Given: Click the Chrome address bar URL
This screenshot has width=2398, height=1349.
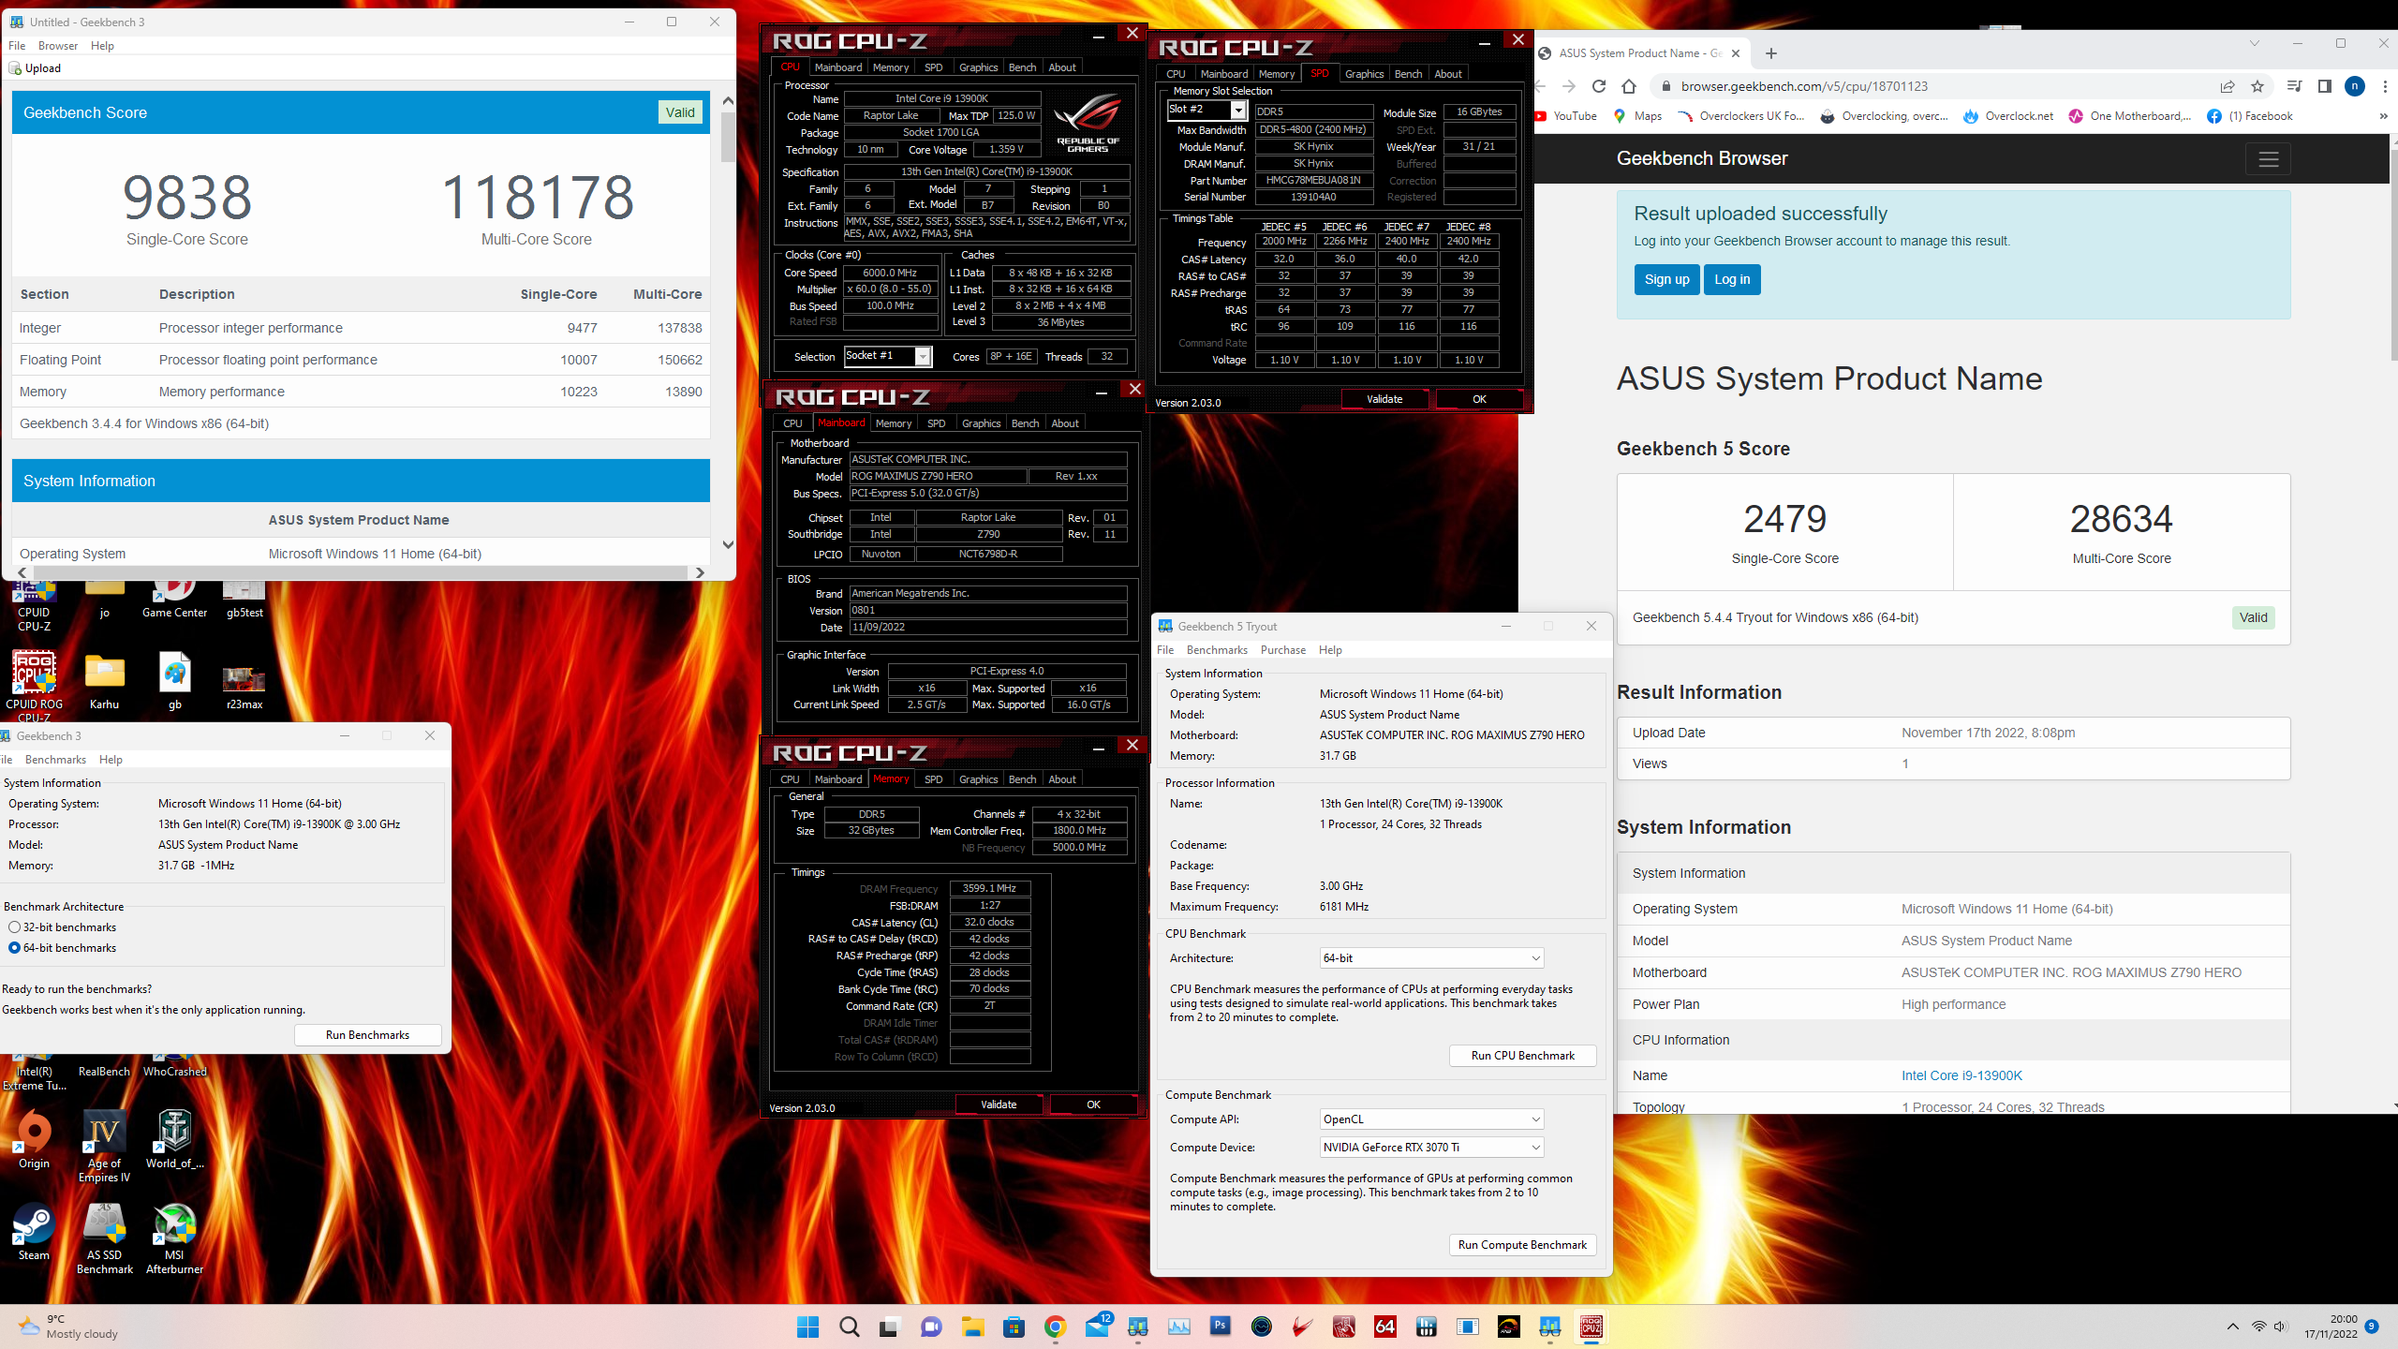Looking at the screenshot, I should pyautogui.click(x=1804, y=86).
